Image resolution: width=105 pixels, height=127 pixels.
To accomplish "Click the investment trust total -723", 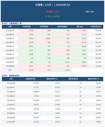I will [x=49, y=70].
